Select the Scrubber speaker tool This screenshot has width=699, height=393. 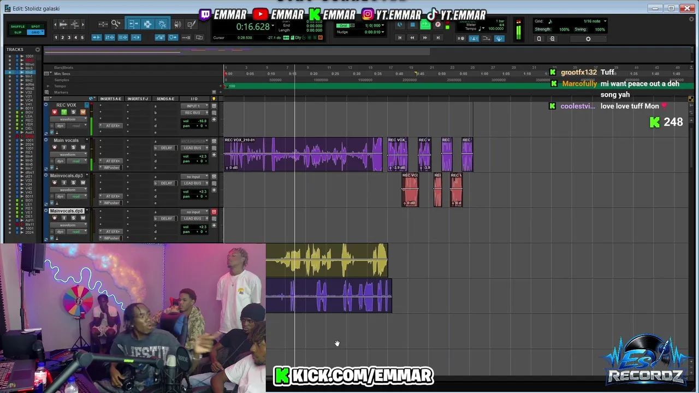click(x=177, y=24)
